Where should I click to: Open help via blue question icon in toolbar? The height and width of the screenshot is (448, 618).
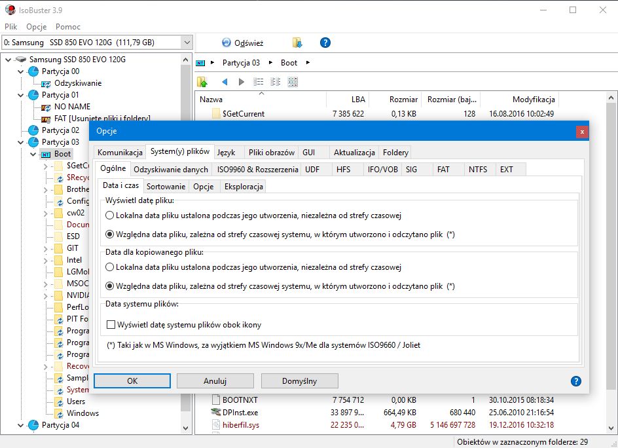[325, 43]
